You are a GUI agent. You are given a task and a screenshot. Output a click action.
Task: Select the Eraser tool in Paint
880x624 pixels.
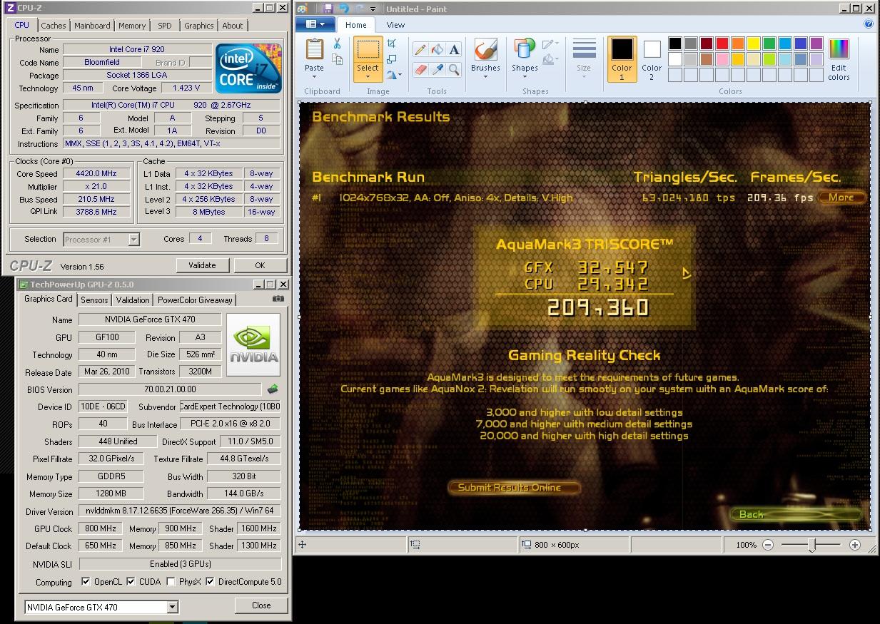[420, 69]
